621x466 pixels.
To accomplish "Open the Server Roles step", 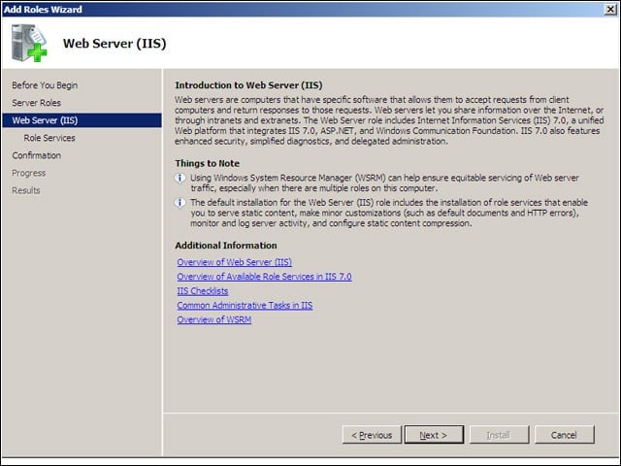I will tap(37, 103).
